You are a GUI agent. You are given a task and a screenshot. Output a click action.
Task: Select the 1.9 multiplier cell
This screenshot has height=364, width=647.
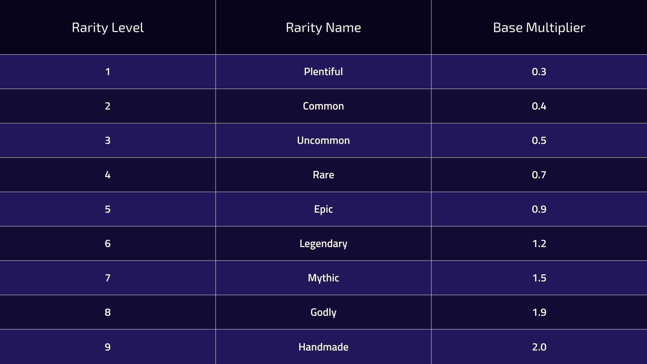point(539,312)
